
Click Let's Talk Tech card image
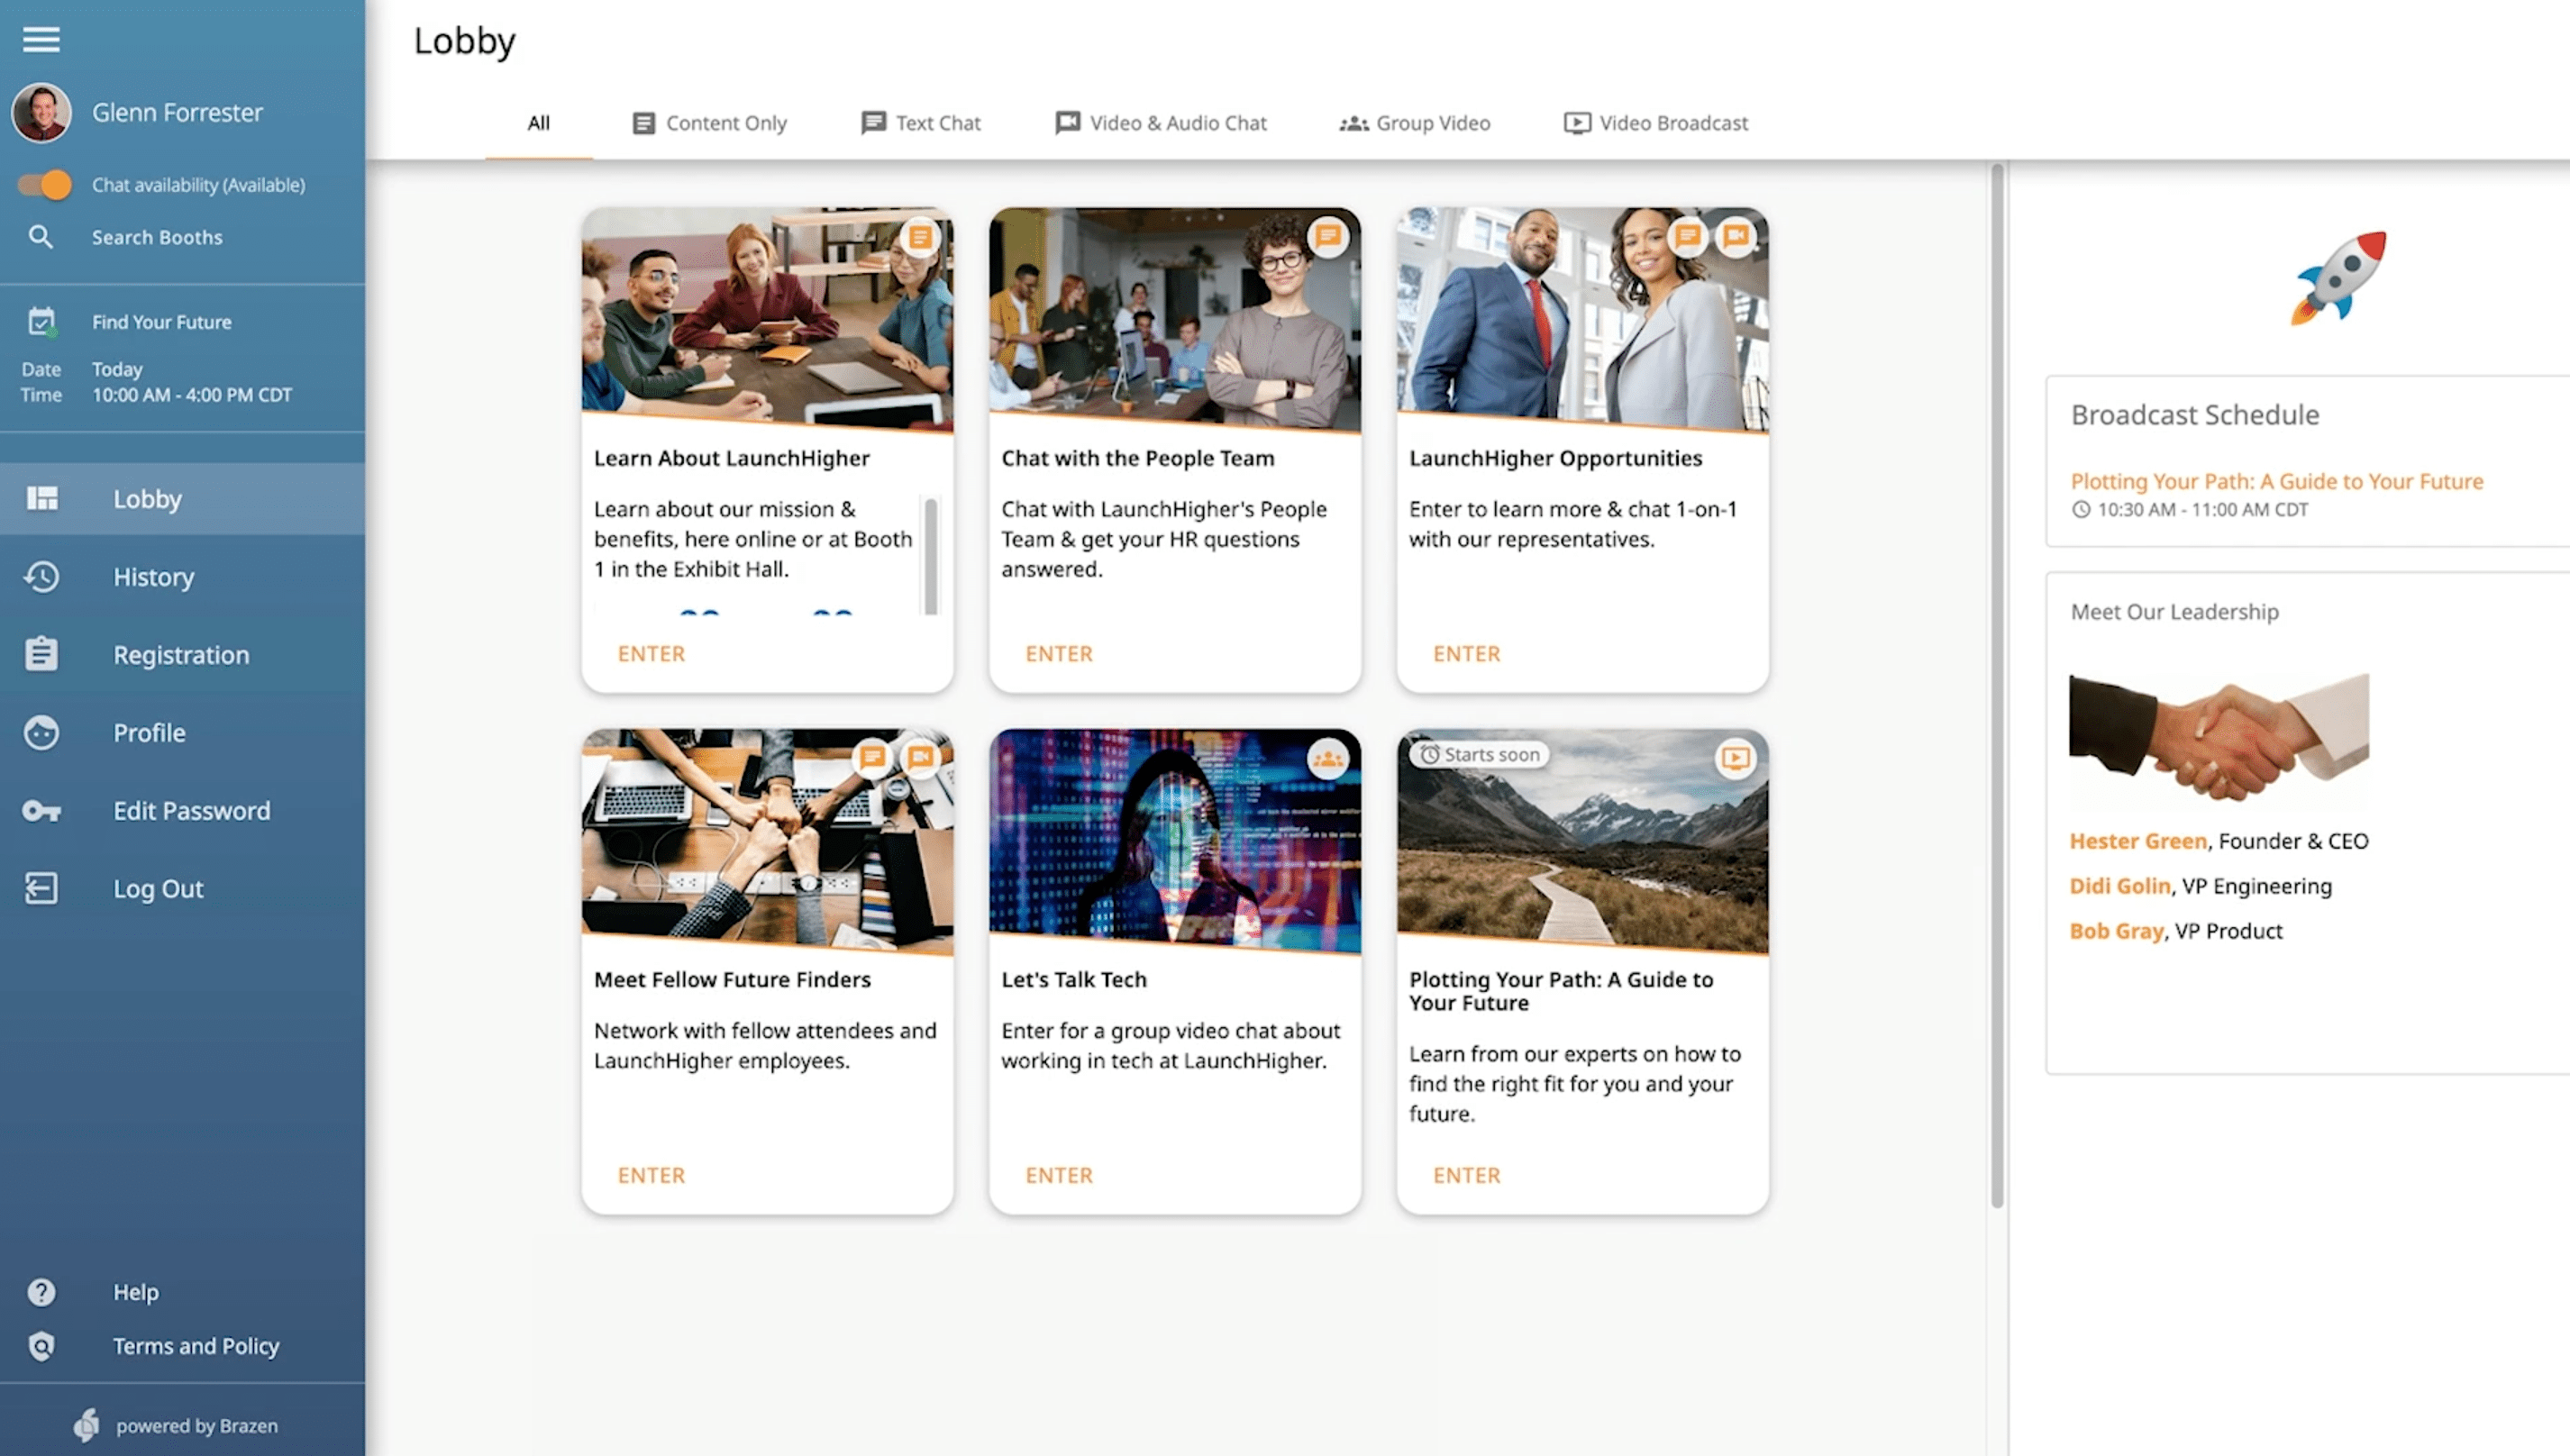pos(1175,841)
